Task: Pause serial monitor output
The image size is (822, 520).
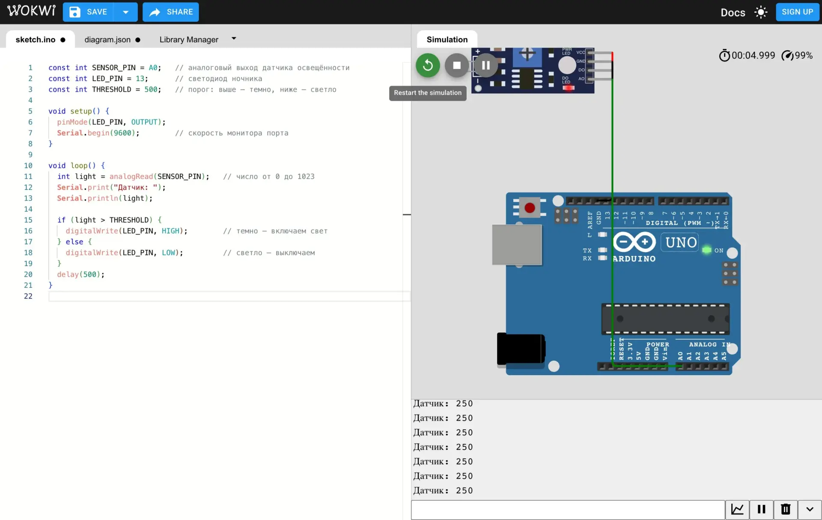Action: click(761, 509)
